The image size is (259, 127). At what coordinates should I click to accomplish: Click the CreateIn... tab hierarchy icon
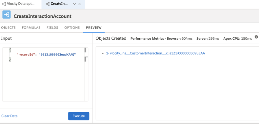[48, 4]
